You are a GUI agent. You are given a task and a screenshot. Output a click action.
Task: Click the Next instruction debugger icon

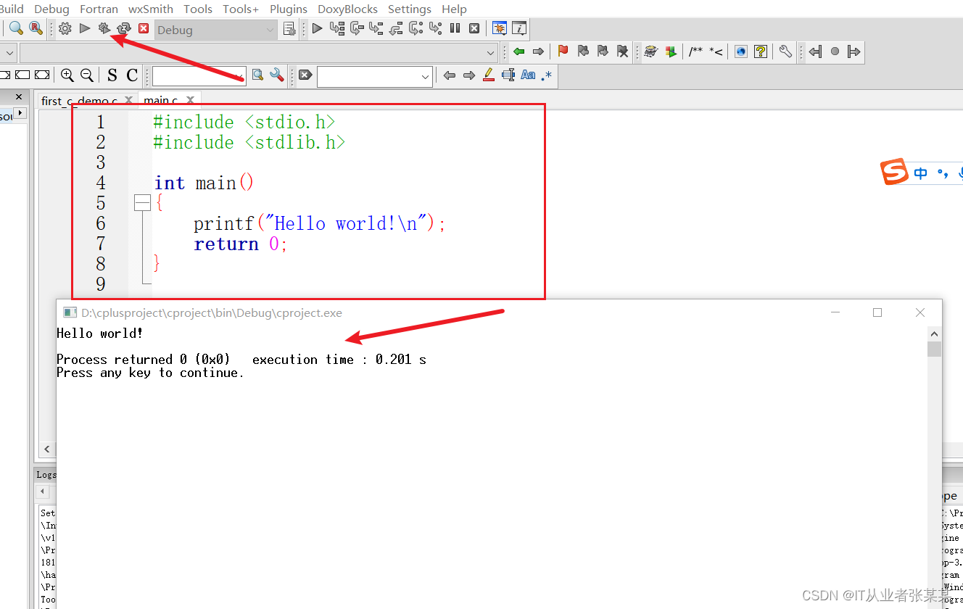tap(416, 28)
